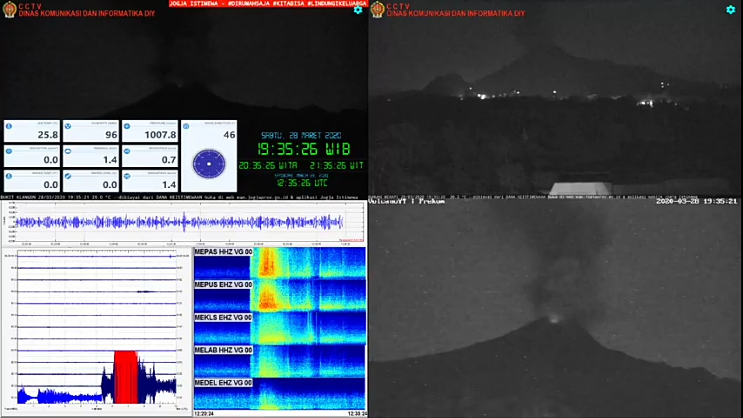
Task: Click the 19:35:26 WIB digital clock
Action: tap(304, 149)
